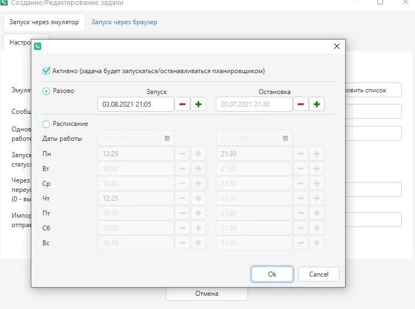Viewport: 415px width, 309px height.
Task: Minus button for Вс stop time
Action: tap(301, 242)
